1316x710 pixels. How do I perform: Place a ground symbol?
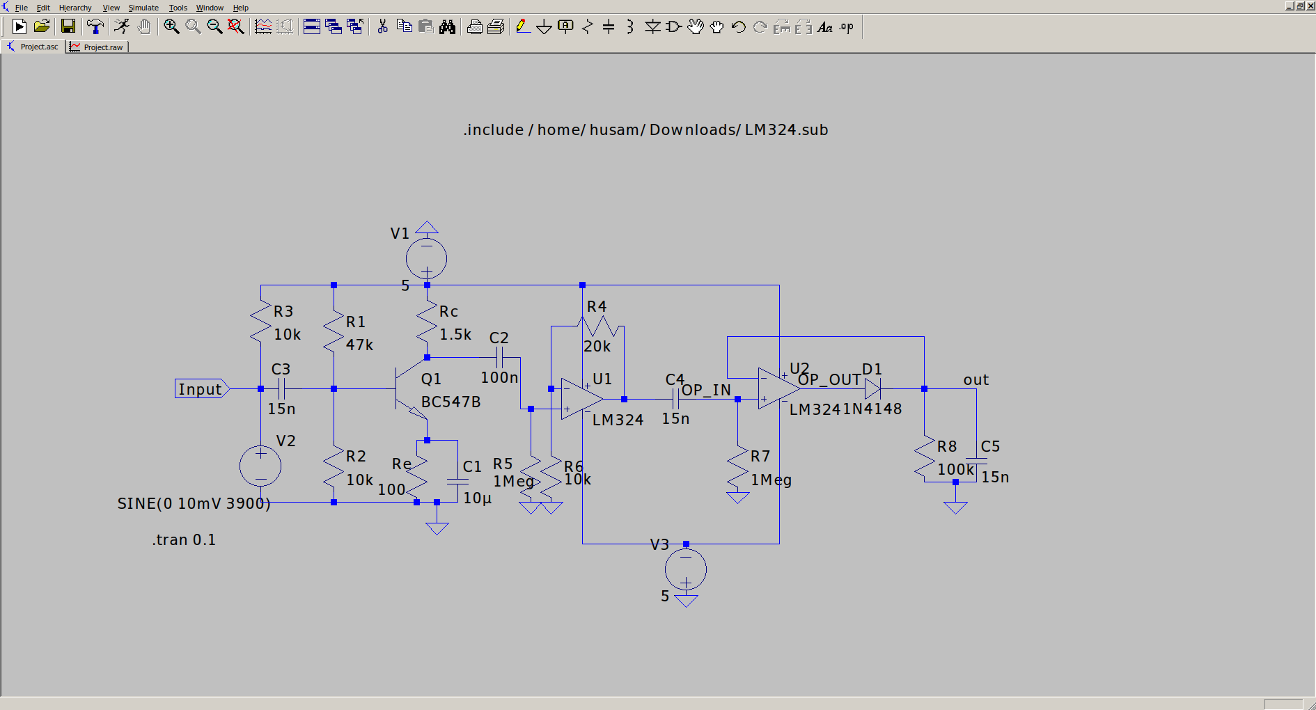pos(544,26)
